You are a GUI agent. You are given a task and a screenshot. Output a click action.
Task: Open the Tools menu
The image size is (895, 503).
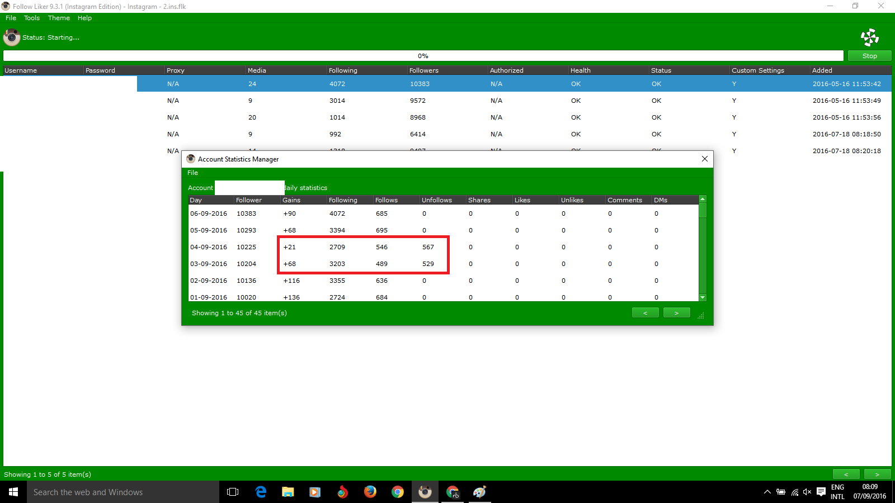click(32, 18)
